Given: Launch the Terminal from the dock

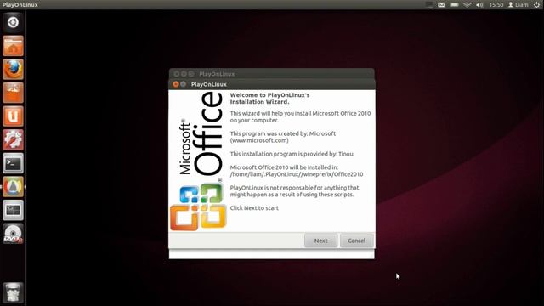Looking at the screenshot, I should tap(14, 163).
